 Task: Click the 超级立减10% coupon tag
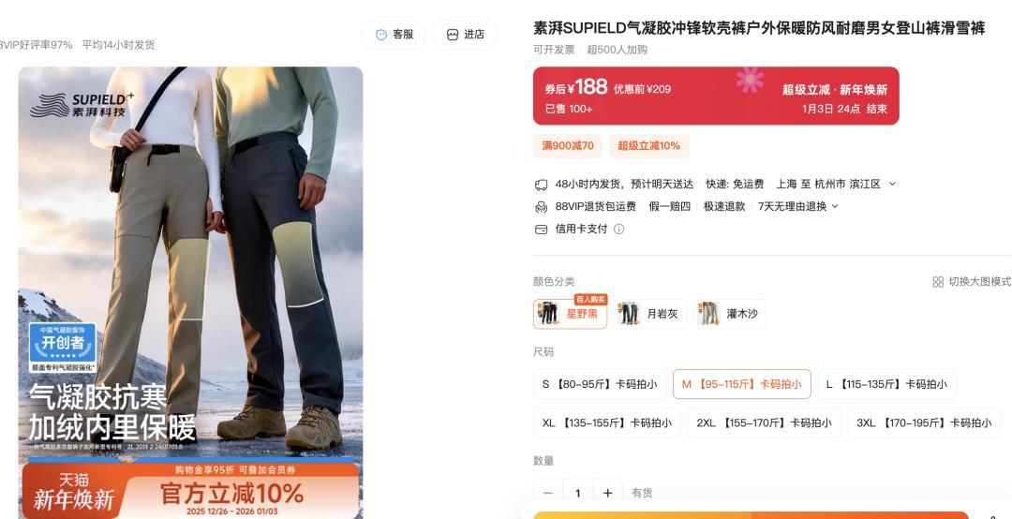648,146
